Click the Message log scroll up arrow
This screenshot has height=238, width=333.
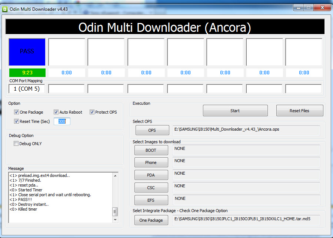click(115, 175)
